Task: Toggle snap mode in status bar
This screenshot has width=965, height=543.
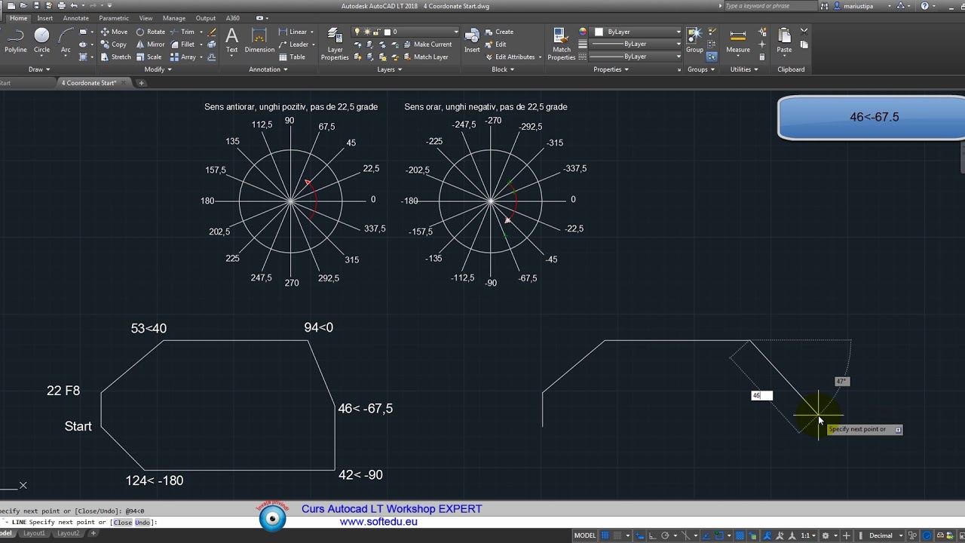Action: point(617,535)
